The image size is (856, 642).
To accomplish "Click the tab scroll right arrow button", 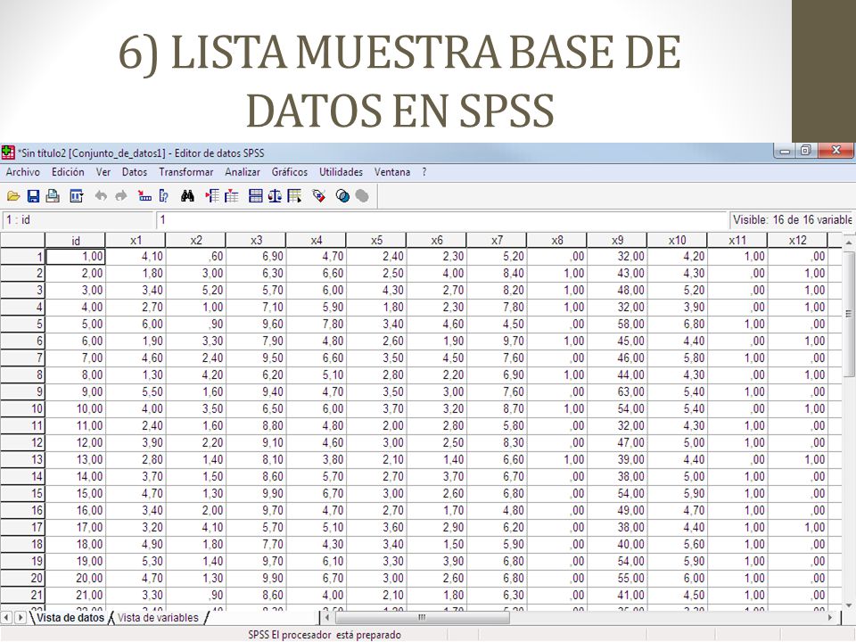I will point(21,617).
